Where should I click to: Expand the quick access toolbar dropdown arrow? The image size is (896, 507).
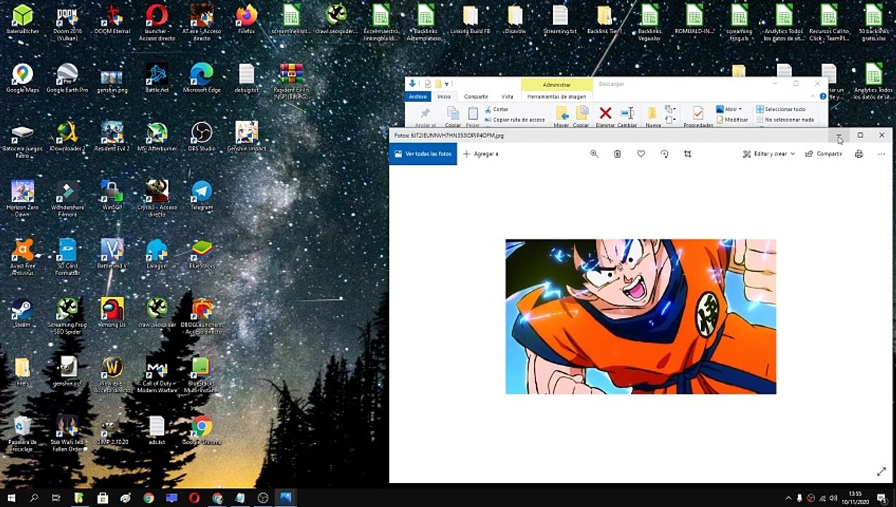click(446, 84)
